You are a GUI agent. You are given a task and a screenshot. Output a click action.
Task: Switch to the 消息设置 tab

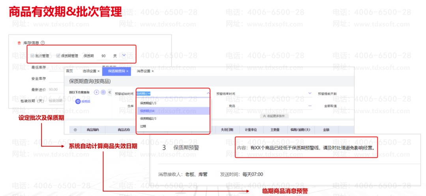pos(144,71)
